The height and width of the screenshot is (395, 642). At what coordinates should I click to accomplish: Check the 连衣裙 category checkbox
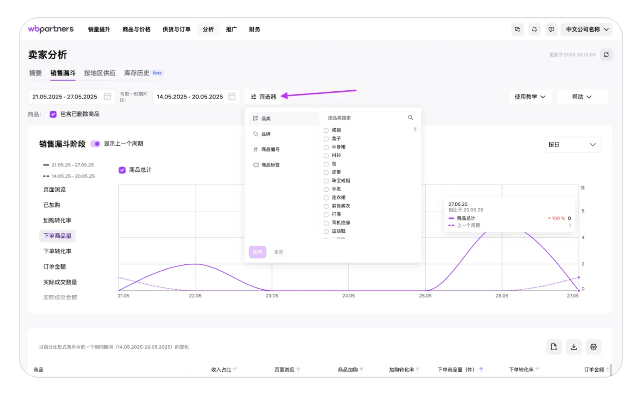[326, 197]
